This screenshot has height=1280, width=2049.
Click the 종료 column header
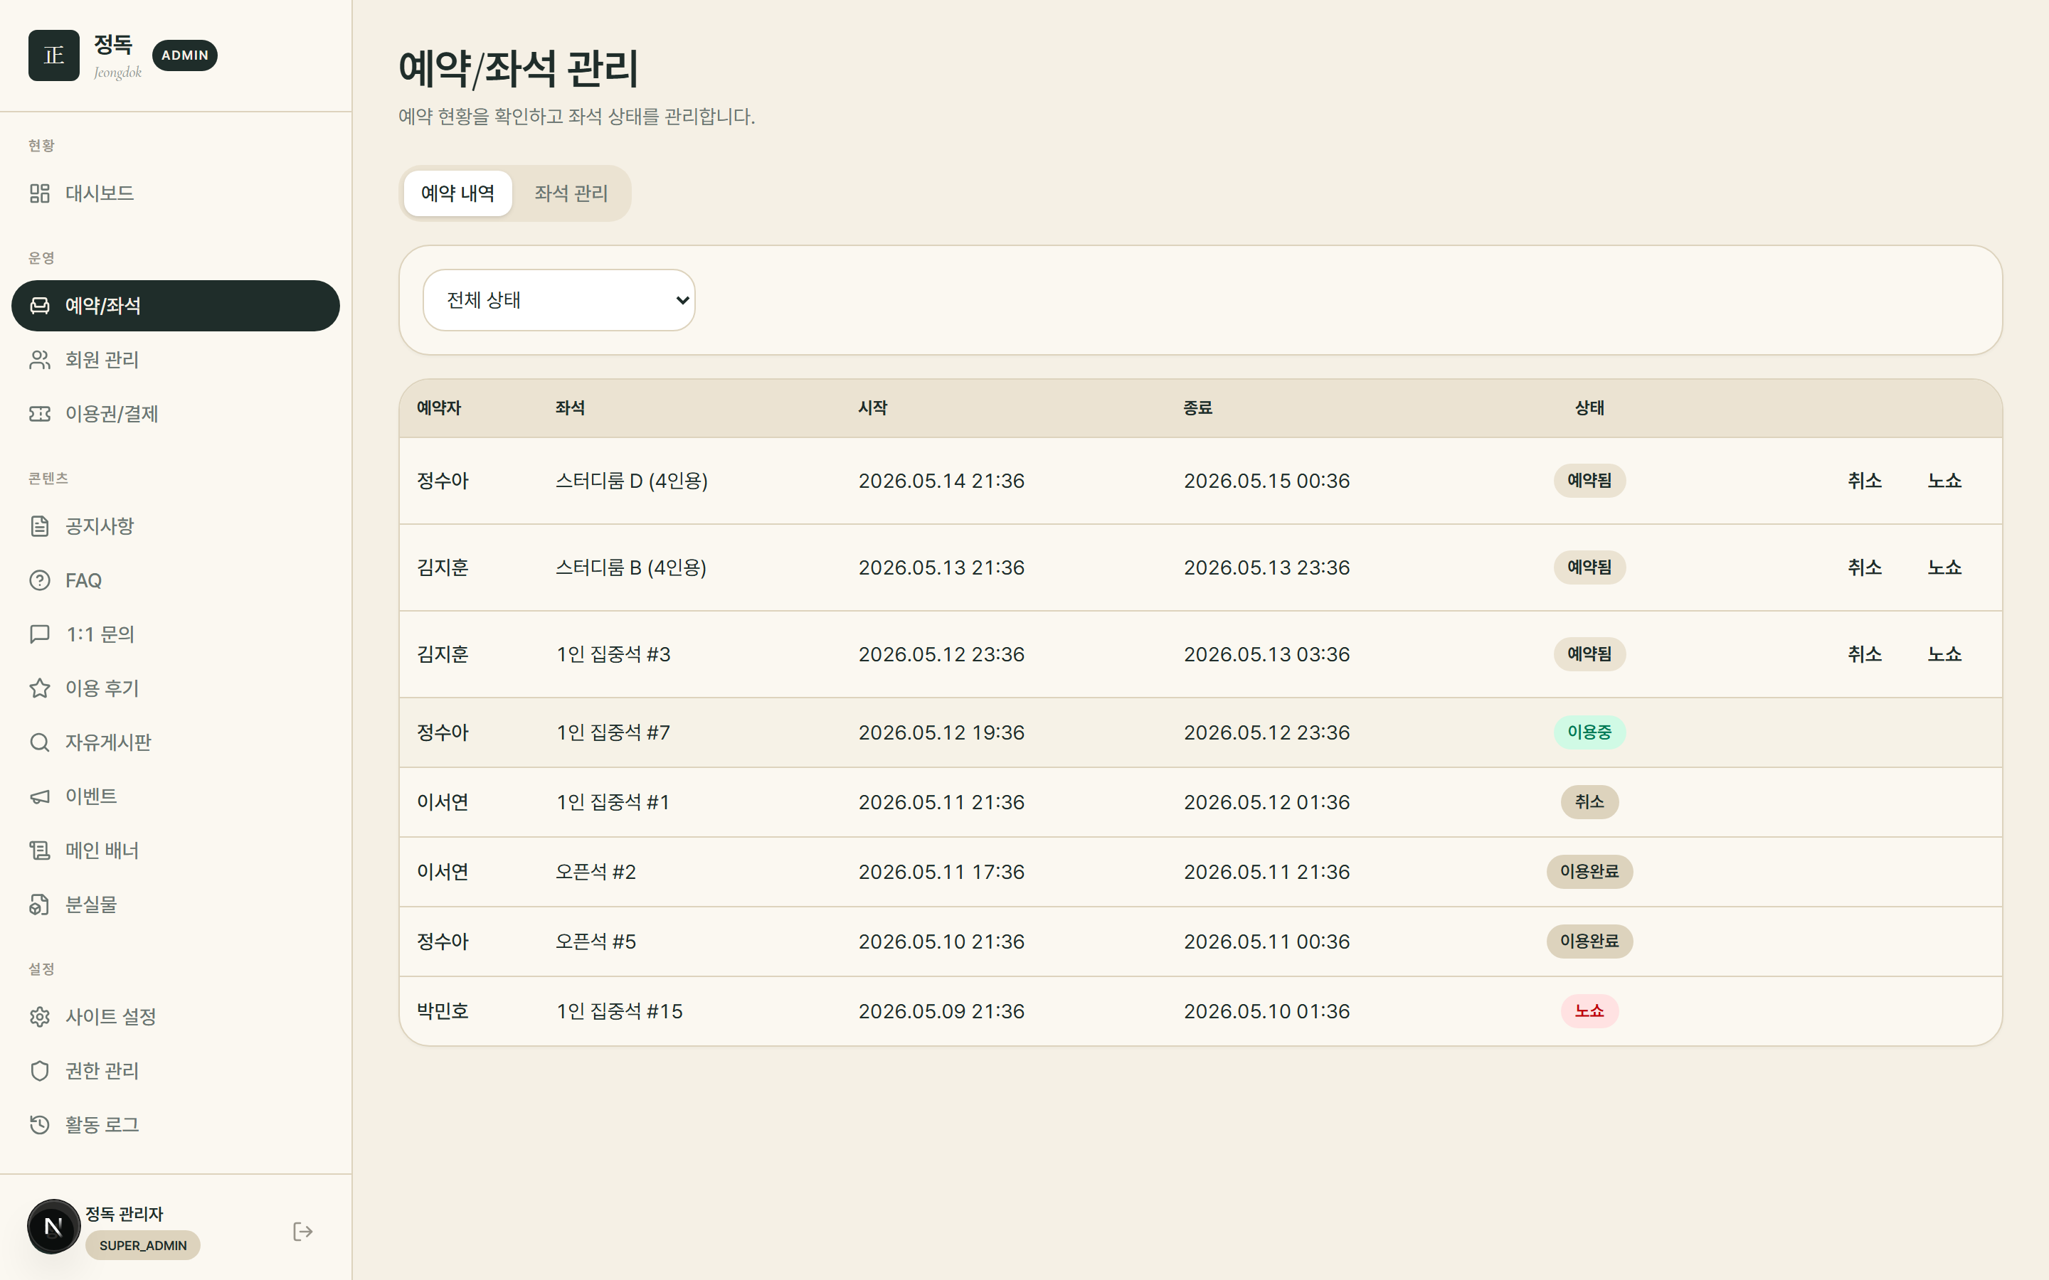coord(1198,408)
